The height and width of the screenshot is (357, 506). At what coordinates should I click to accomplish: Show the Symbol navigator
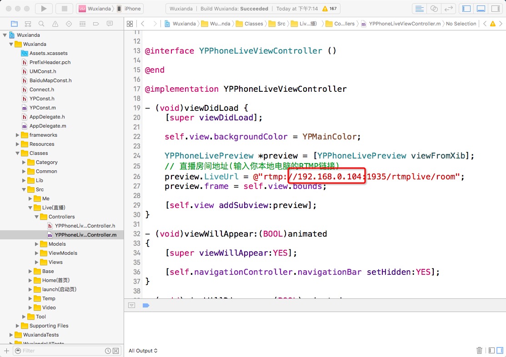pyautogui.click(x=28, y=24)
